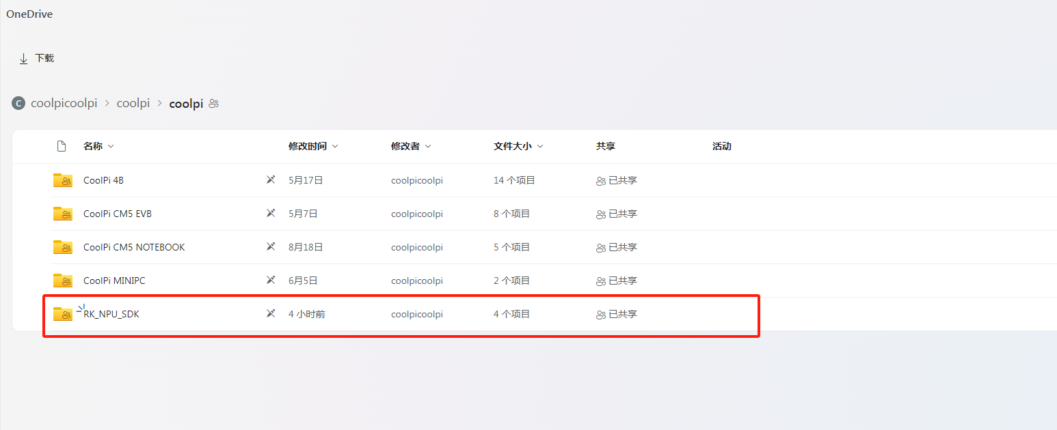Click 14 个项目 size cell
This screenshot has width=1057, height=430.
point(514,180)
